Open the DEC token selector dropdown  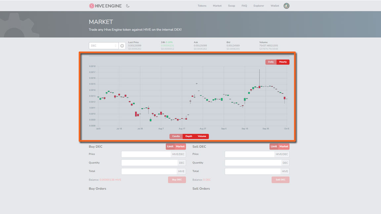tap(104, 46)
